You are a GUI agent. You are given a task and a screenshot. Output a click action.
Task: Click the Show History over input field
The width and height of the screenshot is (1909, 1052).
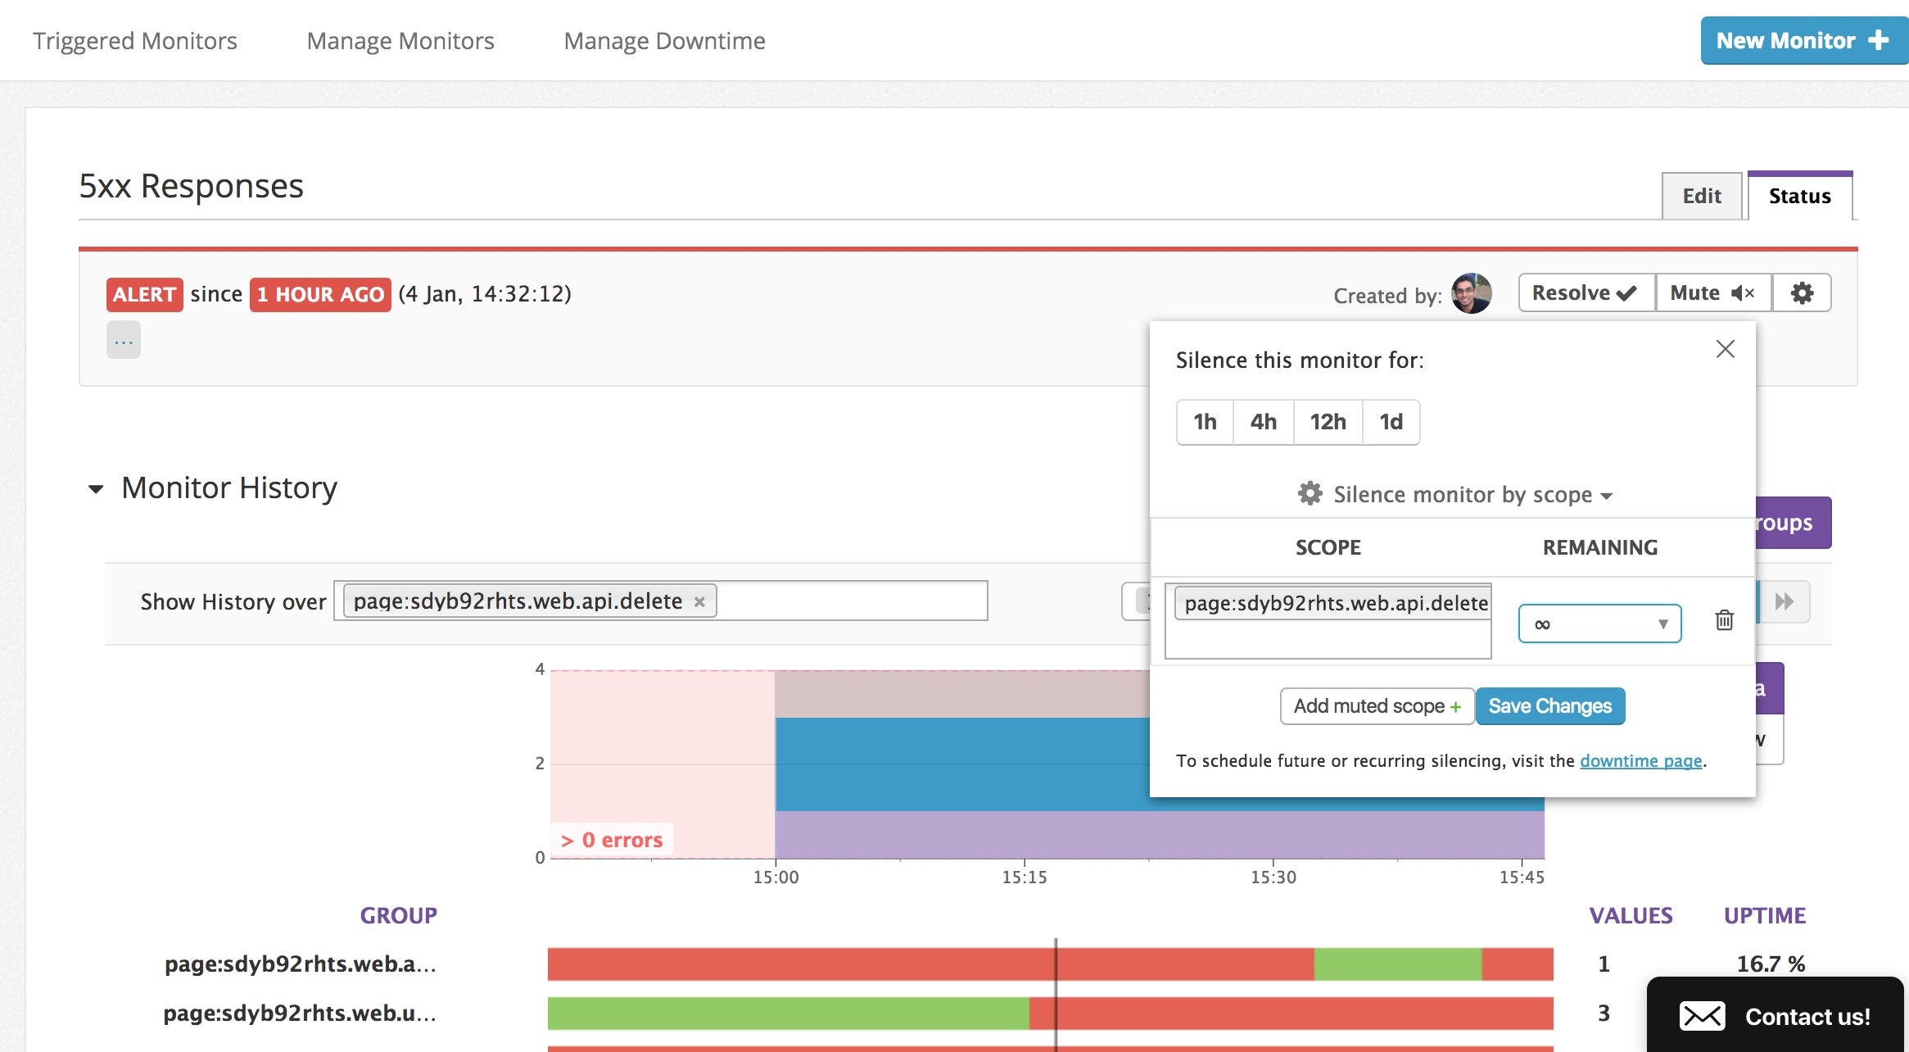852,601
